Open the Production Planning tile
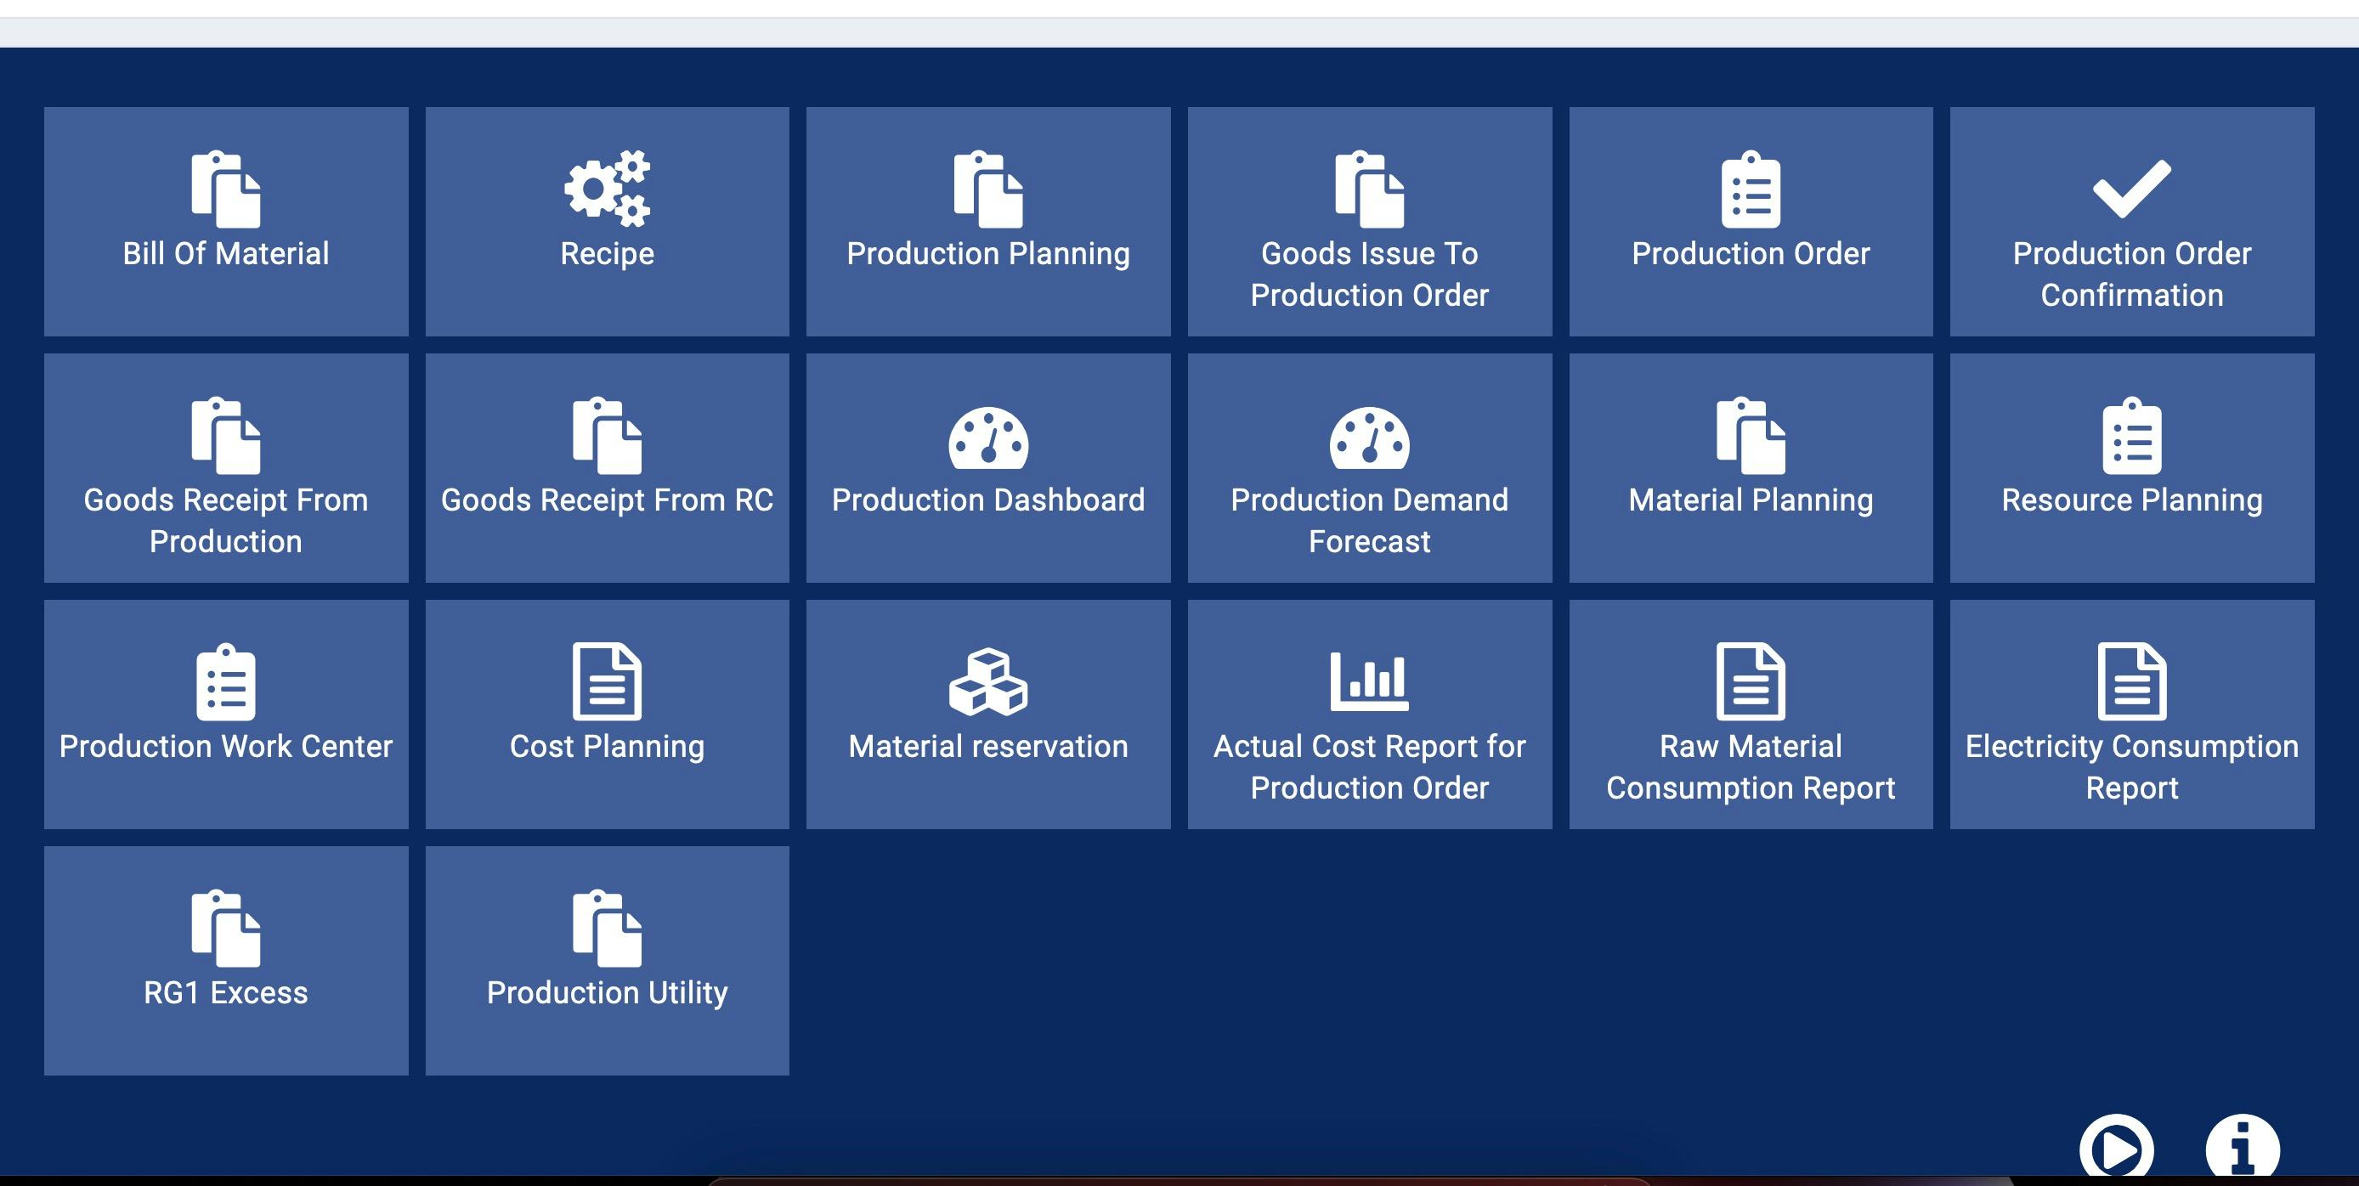The image size is (2359, 1186). [x=987, y=222]
